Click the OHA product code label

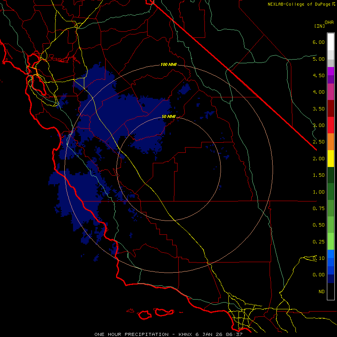329,22
